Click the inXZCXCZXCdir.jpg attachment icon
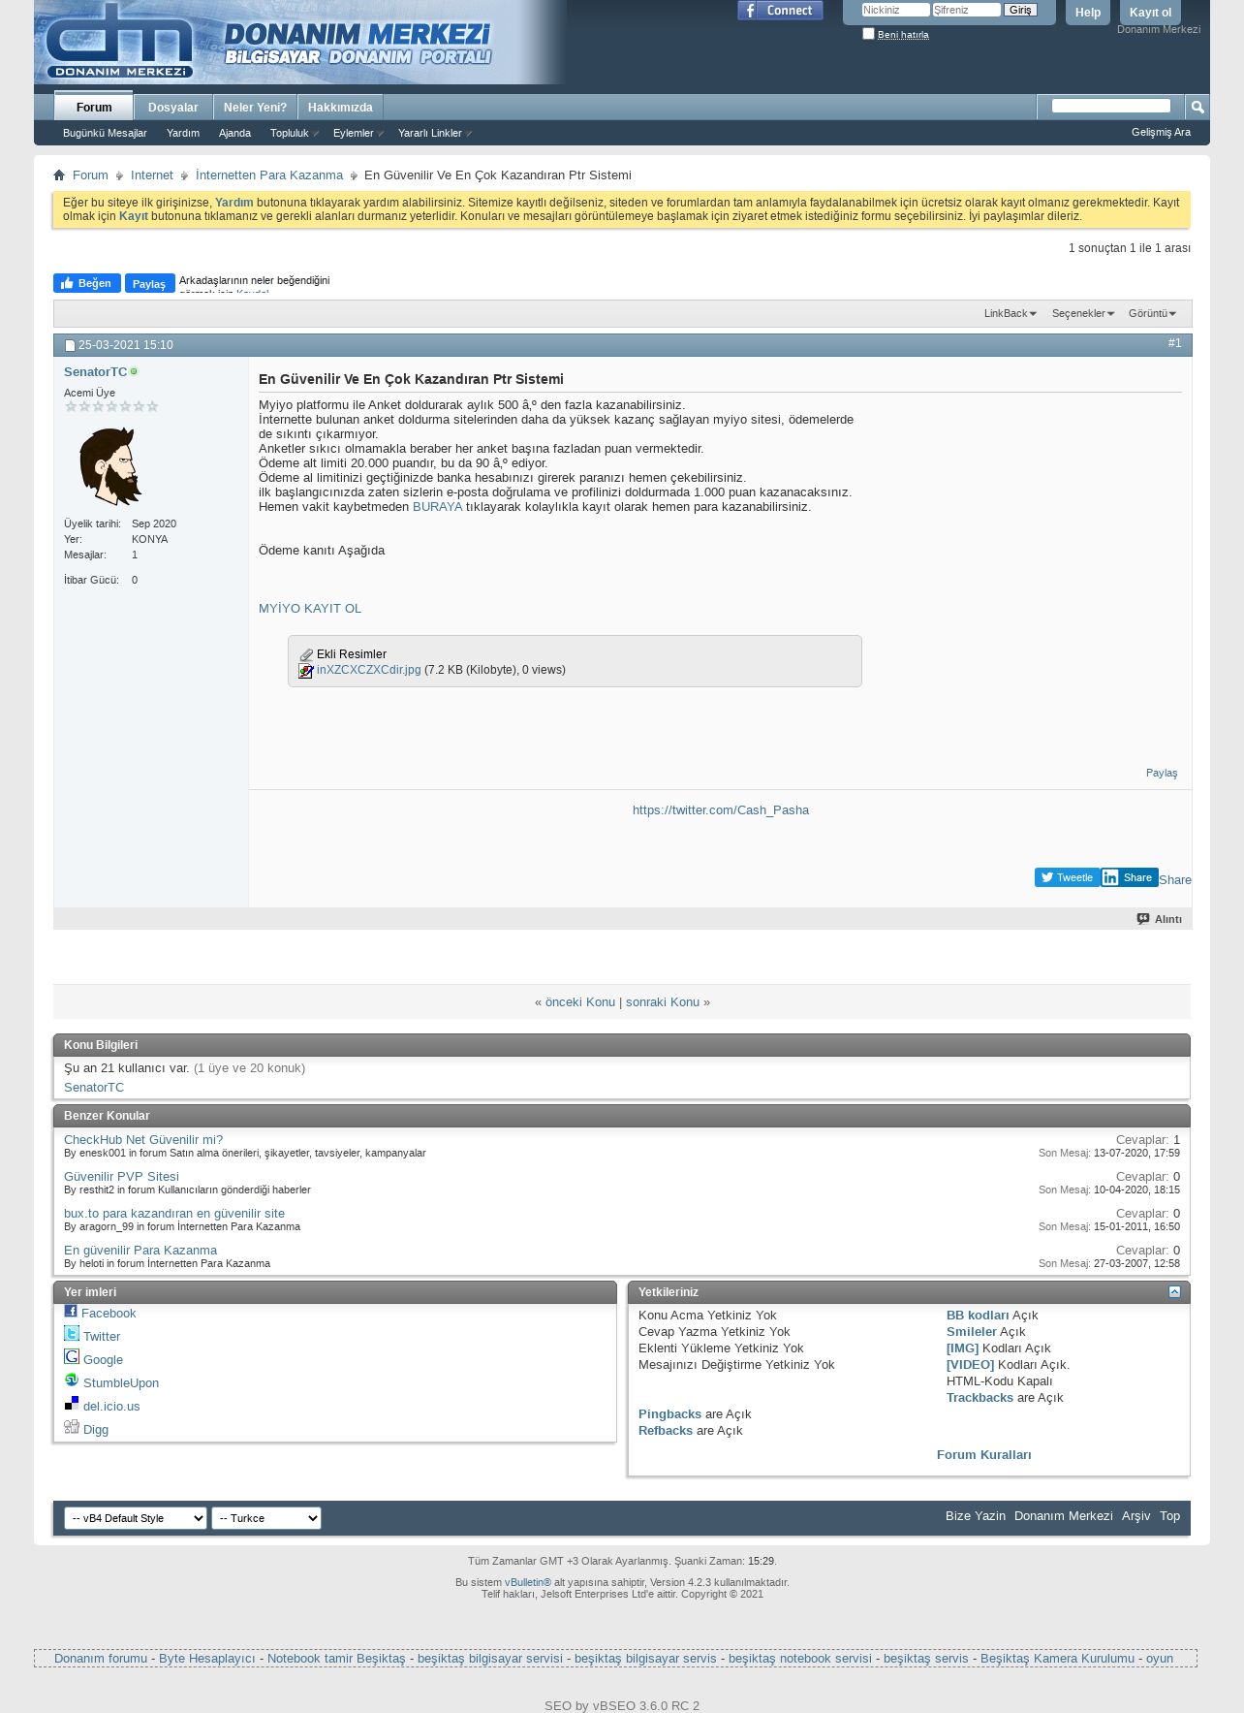The width and height of the screenshot is (1244, 1713). pyautogui.click(x=306, y=671)
